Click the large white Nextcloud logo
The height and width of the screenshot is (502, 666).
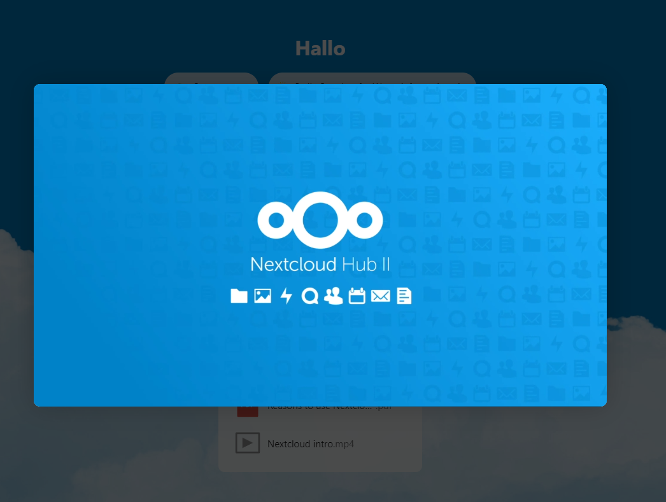(320, 220)
